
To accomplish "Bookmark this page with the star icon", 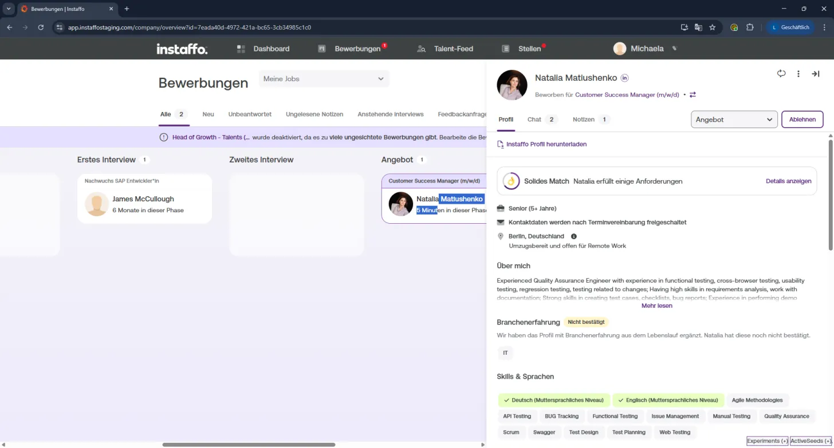I will [713, 27].
